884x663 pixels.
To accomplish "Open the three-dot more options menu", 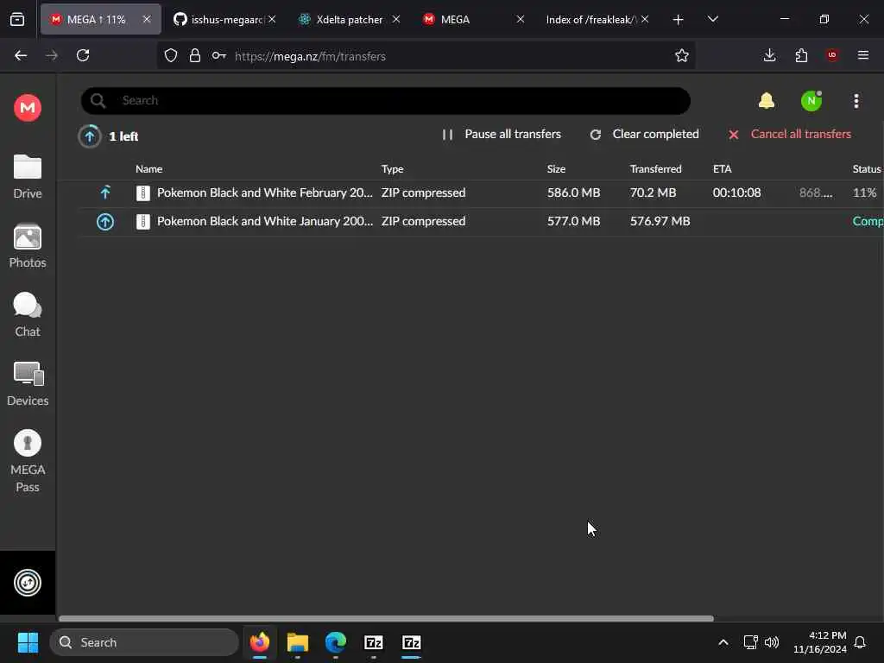I will tap(856, 101).
